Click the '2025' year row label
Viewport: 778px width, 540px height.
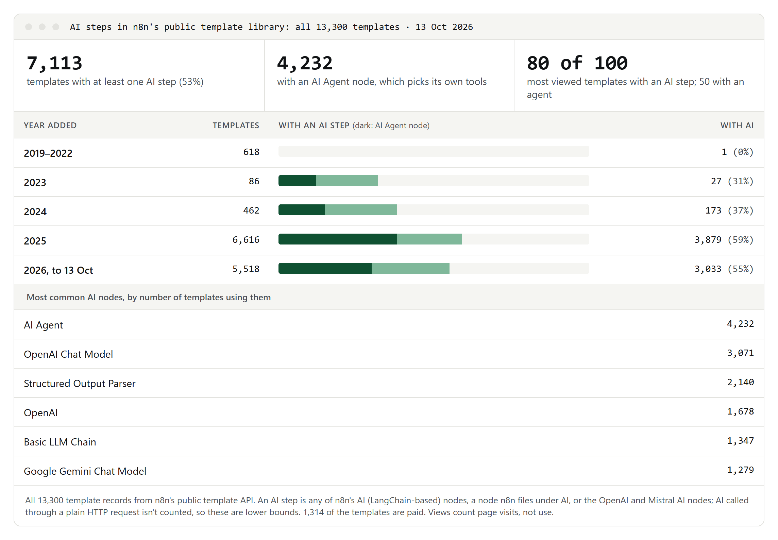pos(35,241)
